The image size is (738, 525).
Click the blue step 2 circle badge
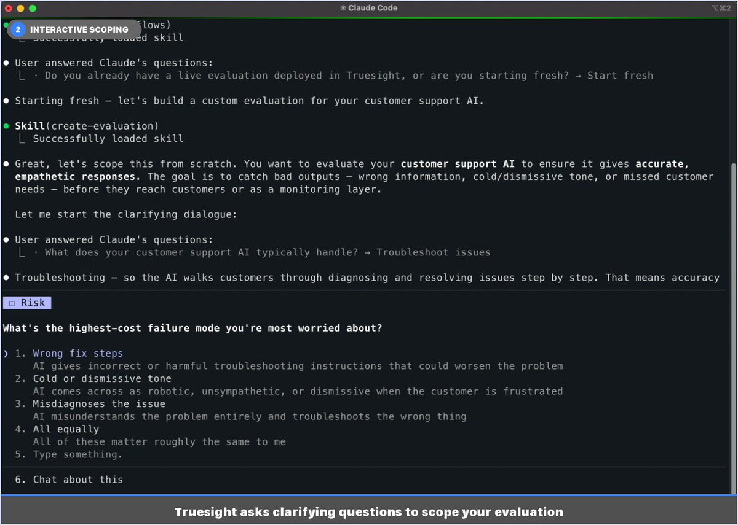18,29
